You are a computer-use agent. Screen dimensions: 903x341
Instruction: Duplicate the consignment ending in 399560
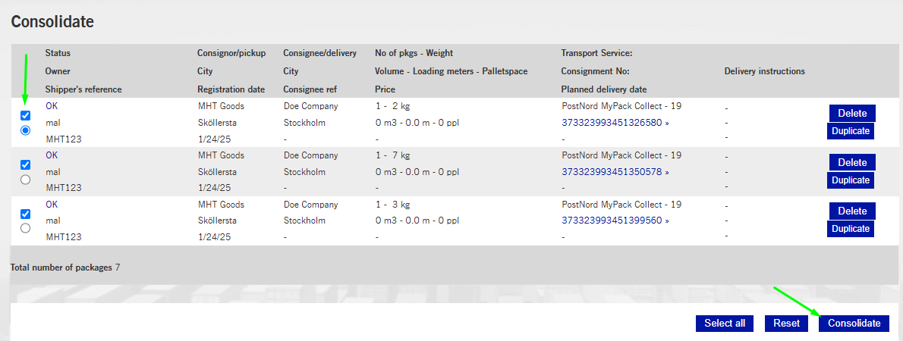tap(850, 229)
